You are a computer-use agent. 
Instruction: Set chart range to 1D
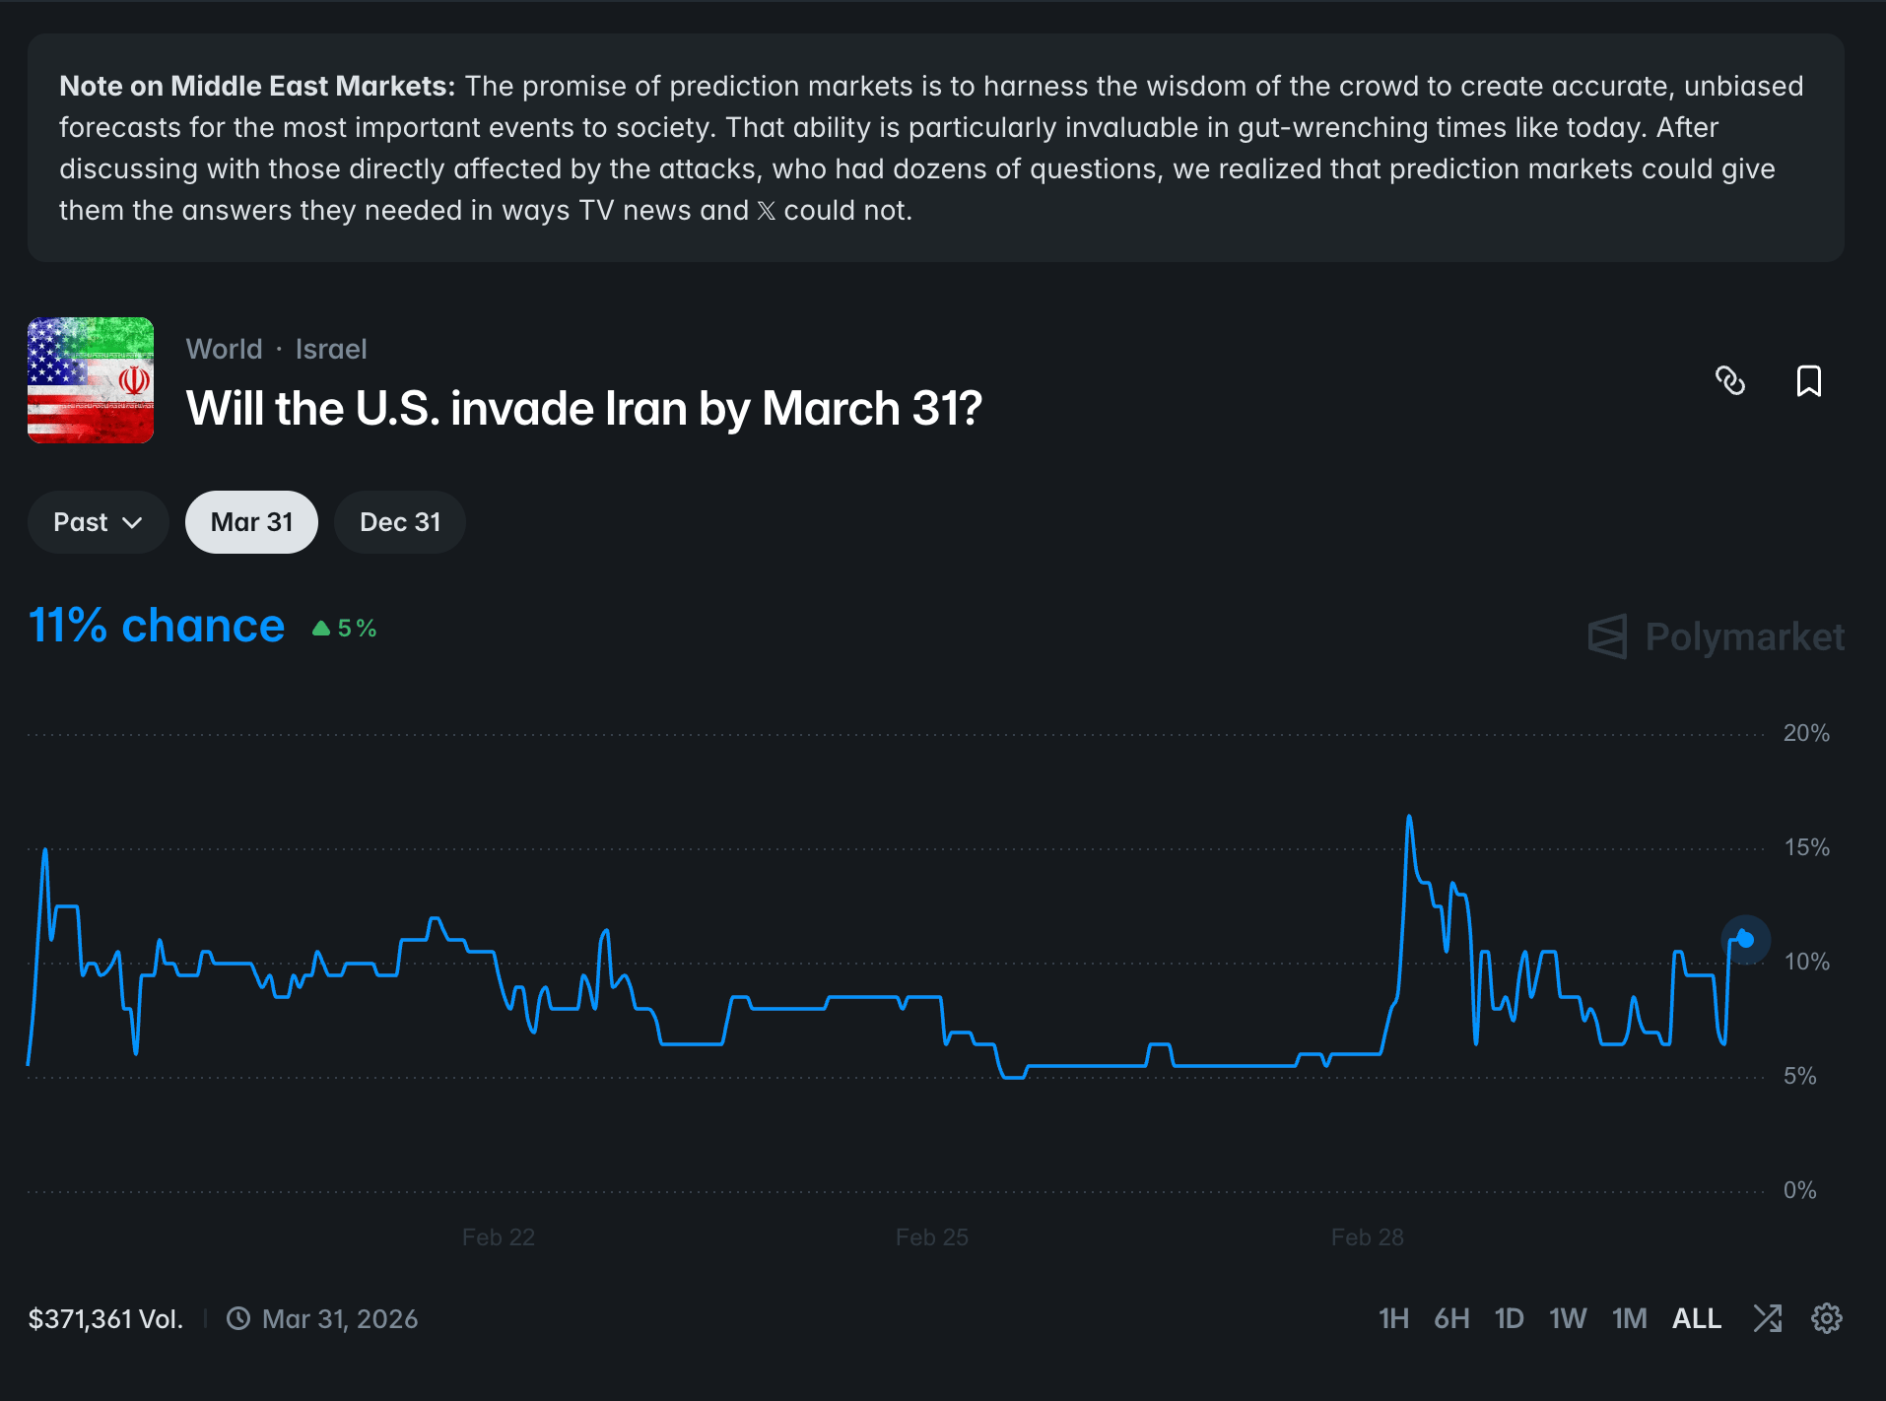coord(1509,1318)
